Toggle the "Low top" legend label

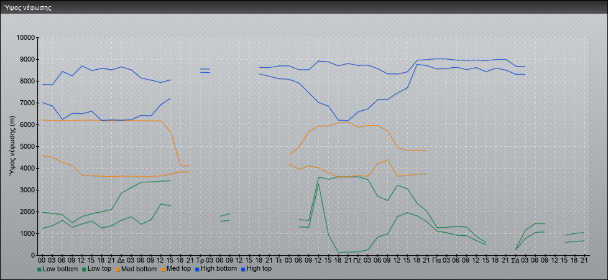coord(101,269)
